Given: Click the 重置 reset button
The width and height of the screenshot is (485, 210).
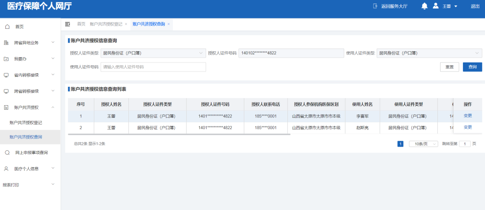Looking at the screenshot, I should (x=449, y=67).
